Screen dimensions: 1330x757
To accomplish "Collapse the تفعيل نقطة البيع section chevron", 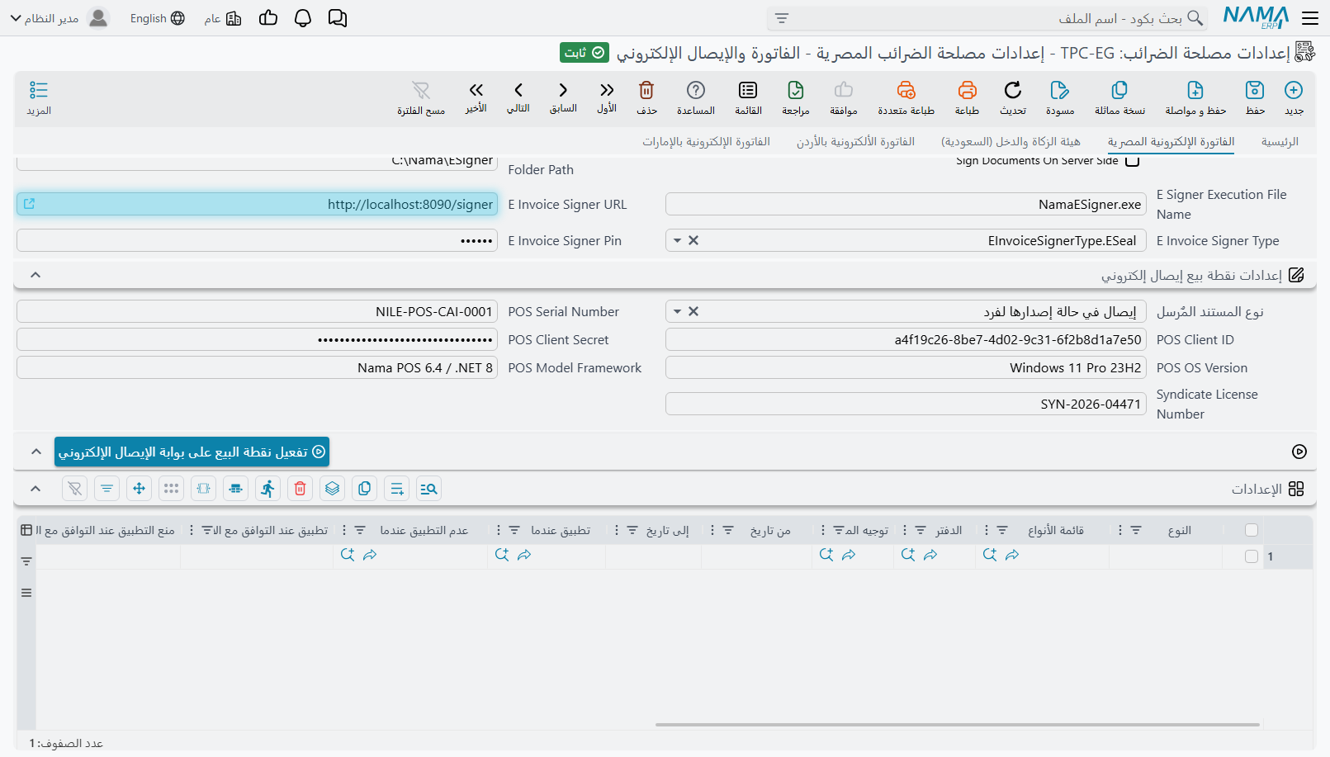I will [35, 452].
